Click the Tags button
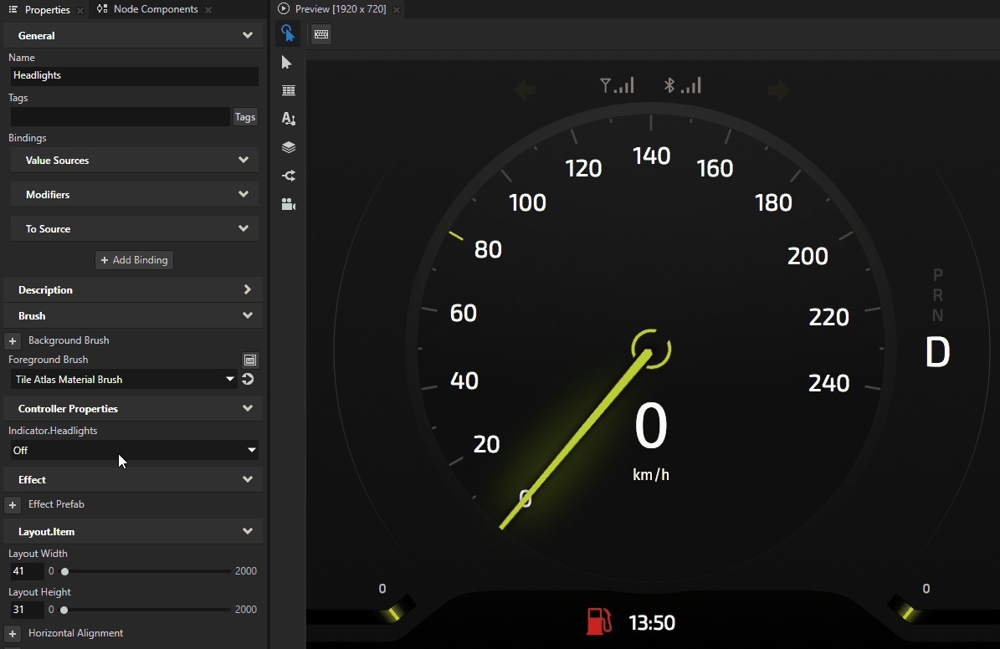1000x649 pixels. (245, 117)
